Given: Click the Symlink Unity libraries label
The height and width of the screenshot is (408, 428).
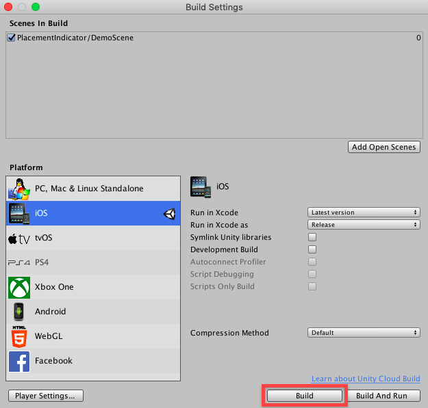Looking at the screenshot, I should coord(231,238).
